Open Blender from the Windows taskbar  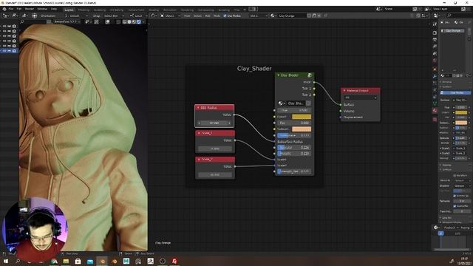tap(102, 261)
